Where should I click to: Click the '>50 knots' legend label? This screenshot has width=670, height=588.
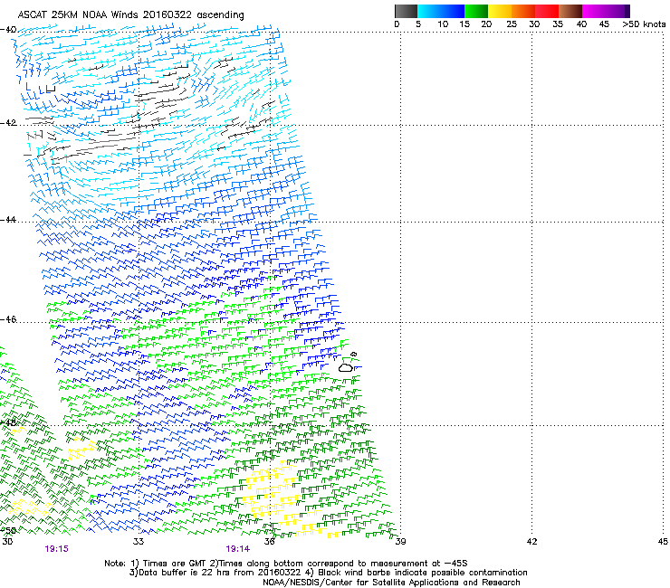pos(644,24)
